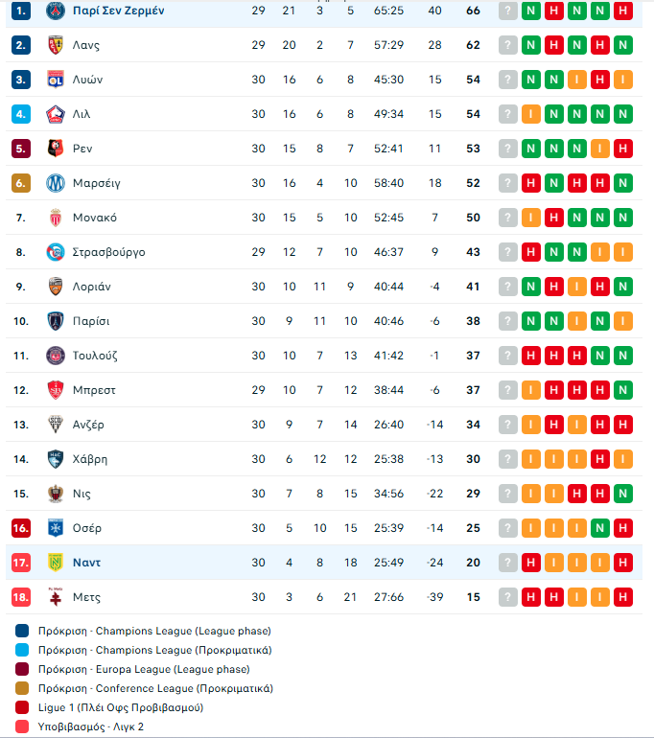The height and width of the screenshot is (738, 654).
Task: Click the dark blue Champions League legend swatch
Action: click(23, 632)
